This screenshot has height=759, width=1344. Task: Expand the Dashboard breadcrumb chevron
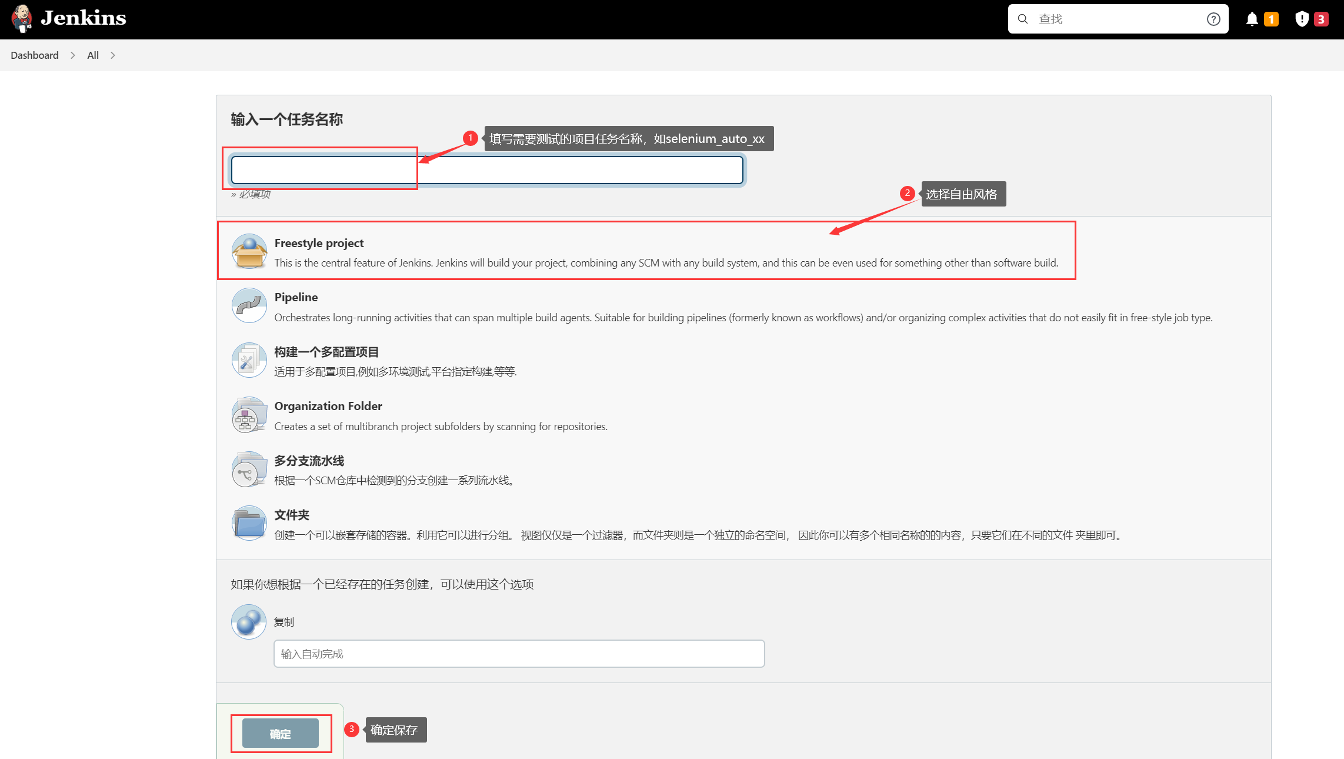pyautogui.click(x=73, y=55)
